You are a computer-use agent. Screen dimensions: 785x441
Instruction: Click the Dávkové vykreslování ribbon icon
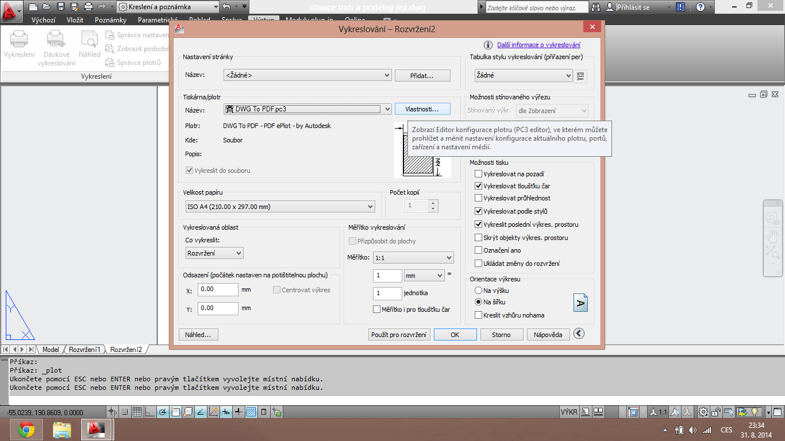point(56,39)
